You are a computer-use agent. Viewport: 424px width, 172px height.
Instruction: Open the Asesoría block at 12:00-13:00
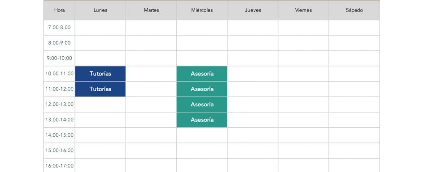(x=202, y=105)
